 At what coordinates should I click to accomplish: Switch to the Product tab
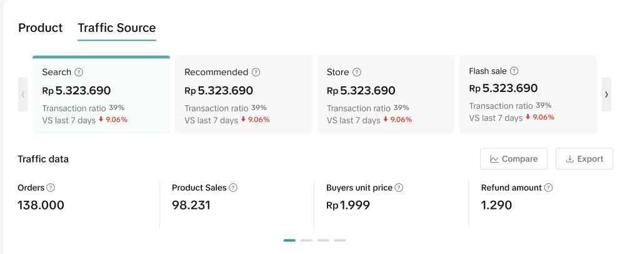pyautogui.click(x=41, y=28)
